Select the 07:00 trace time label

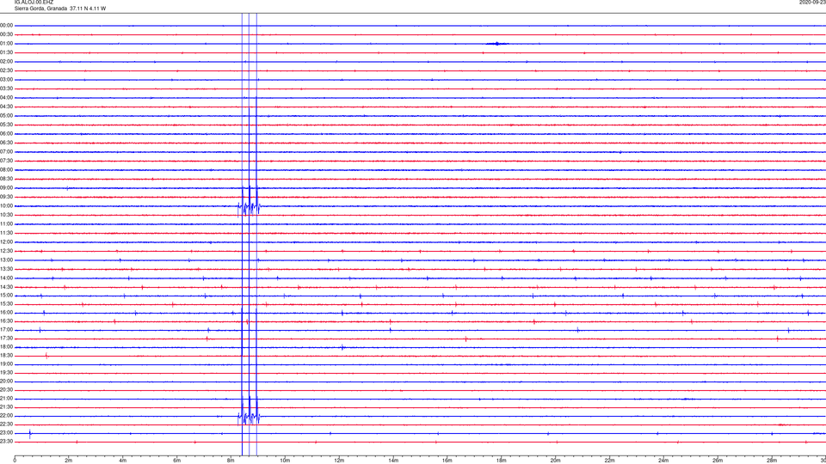click(x=7, y=152)
